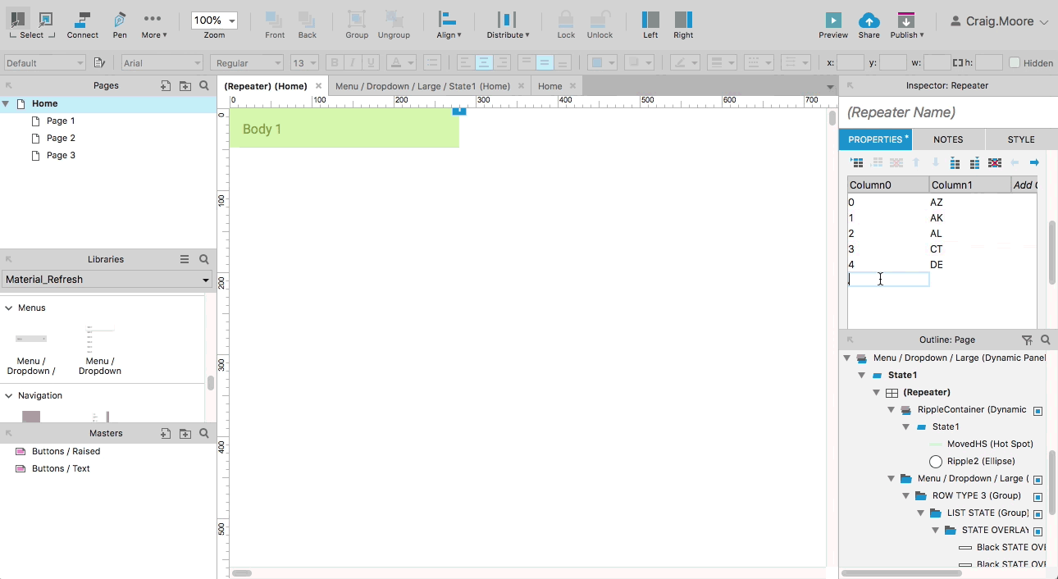Screen dimensions: 1058x579
Task: Align text right
Action: [501, 63]
